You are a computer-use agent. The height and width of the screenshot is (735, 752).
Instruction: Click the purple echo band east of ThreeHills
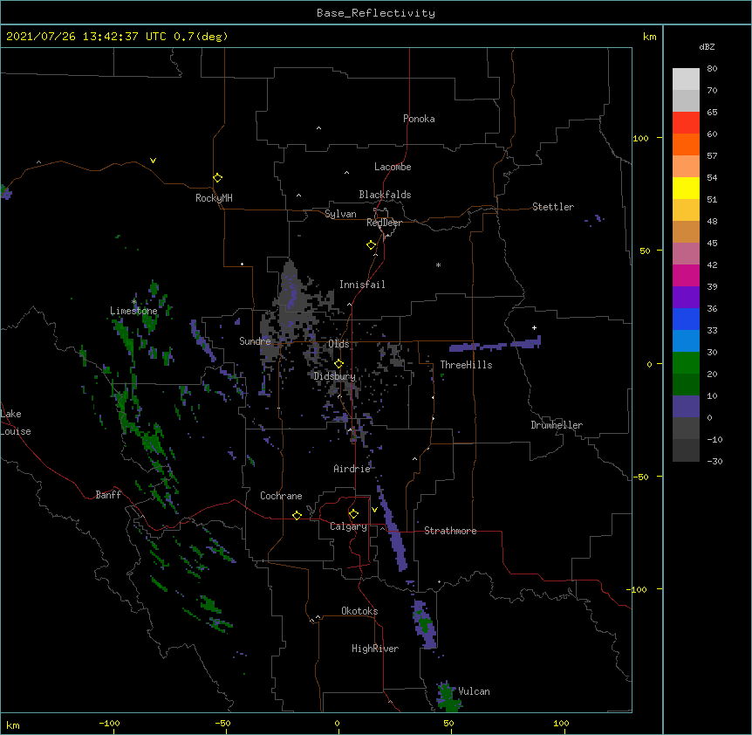point(495,344)
